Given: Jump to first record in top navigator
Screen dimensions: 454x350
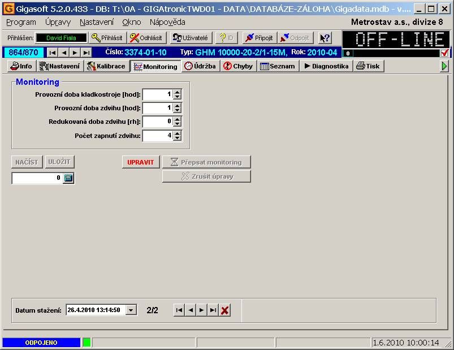Looking at the screenshot, I should (52, 53).
